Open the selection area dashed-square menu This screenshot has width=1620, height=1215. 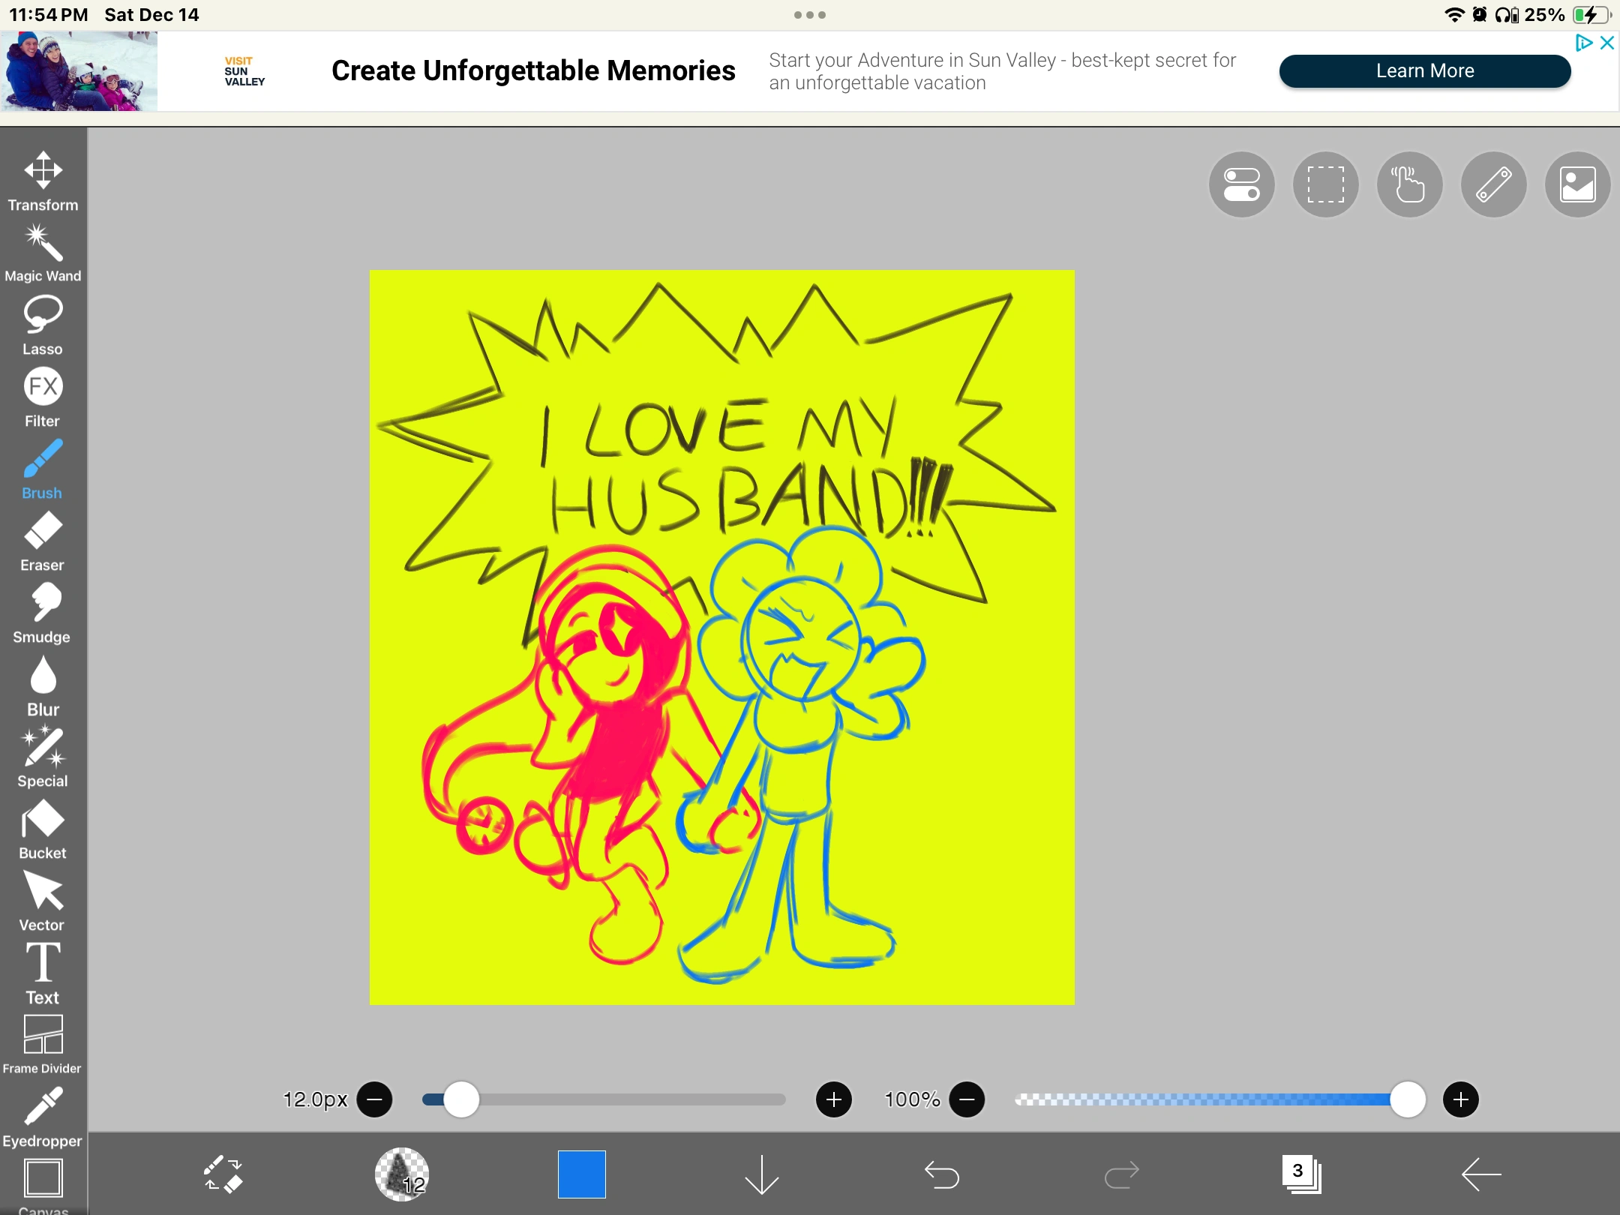pyautogui.click(x=1325, y=184)
